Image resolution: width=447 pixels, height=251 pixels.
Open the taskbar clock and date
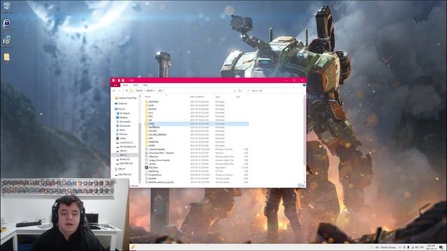431,248
